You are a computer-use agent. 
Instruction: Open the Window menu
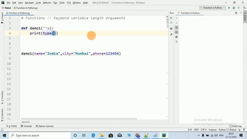(77, 3)
